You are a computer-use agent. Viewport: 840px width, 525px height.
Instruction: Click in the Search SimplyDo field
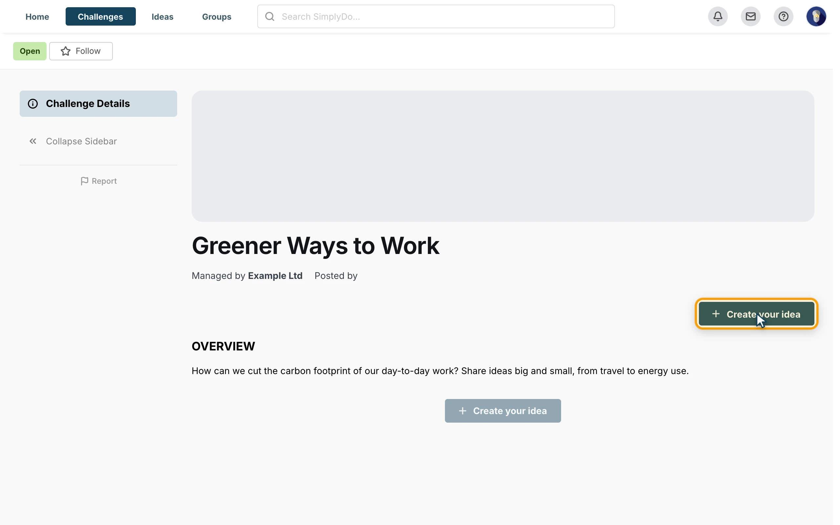(x=436, y=16)
